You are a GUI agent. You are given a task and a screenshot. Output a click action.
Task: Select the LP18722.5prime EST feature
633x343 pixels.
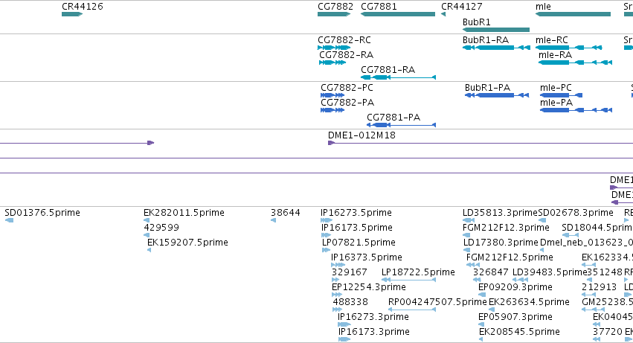(x=408, y=280)
